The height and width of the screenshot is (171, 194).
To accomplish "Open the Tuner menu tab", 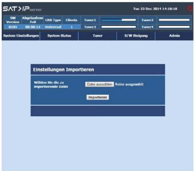I will [97, 36].
